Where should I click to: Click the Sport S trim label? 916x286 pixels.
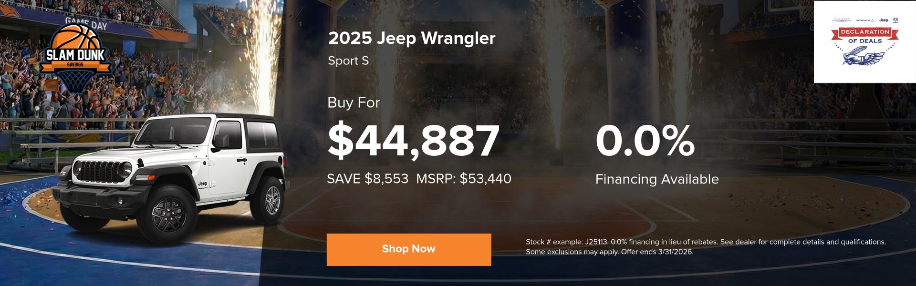point(348,61)
